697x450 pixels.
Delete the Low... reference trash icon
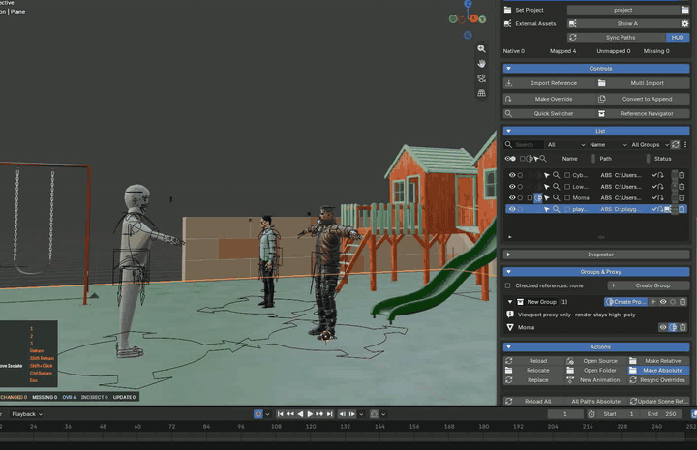pyautogui.click(x=682, y=187)
